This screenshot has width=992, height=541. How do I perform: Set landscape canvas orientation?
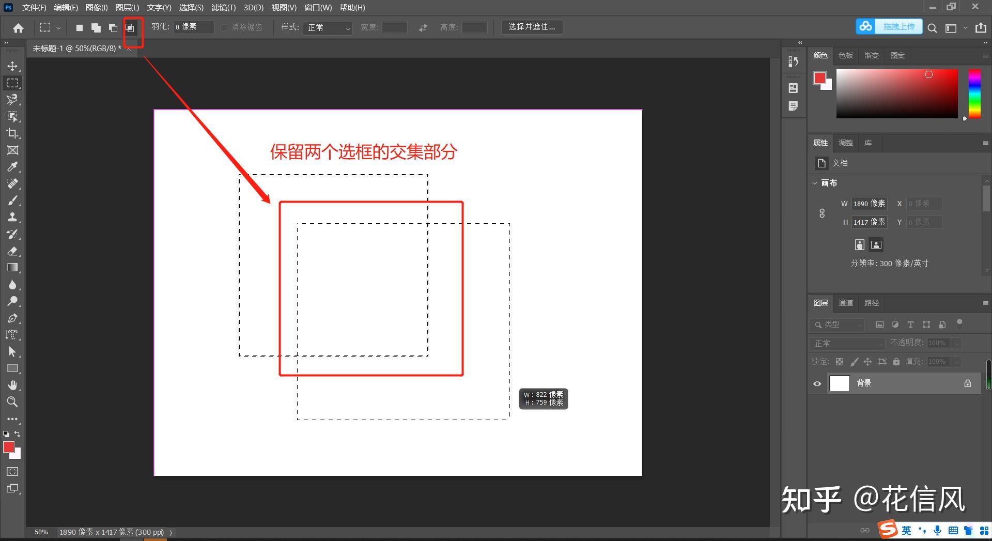tap(876, 244)
